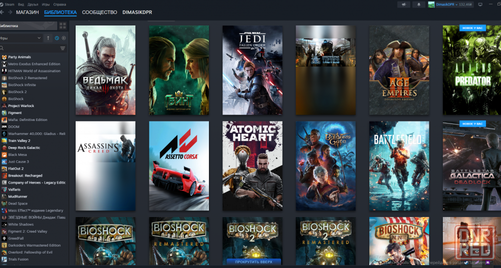Open the Вид menu
Viewport: 501px width, 268px height.
pyautogui.click(x=21, y=4)
